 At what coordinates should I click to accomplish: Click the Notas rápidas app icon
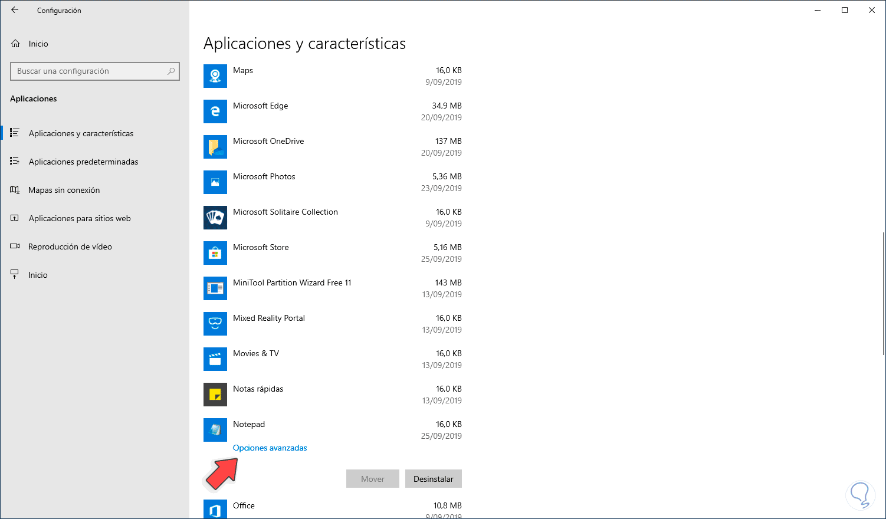click(x=215, y=395)
